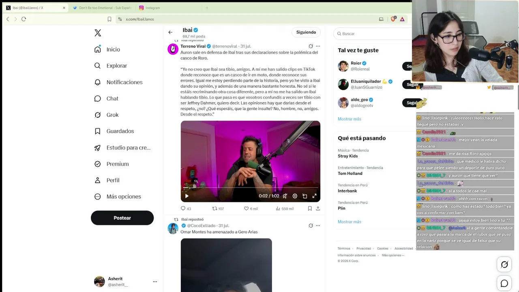
Task: View analytics showing 559 mil views
Action: pyautogui.click(x=285, y=208)
